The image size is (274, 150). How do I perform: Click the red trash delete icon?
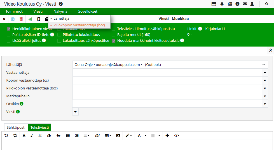[x=21, y=19]
